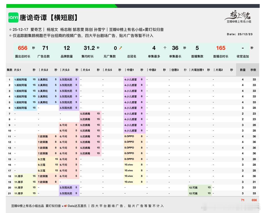Click 9.兰蔻 in episode 16 row

(42, 165)
